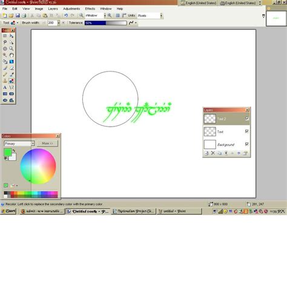Select the Zoom magnifier tool in Tools
The width and height of the screenshot is (287, 287).
[12, 48]
